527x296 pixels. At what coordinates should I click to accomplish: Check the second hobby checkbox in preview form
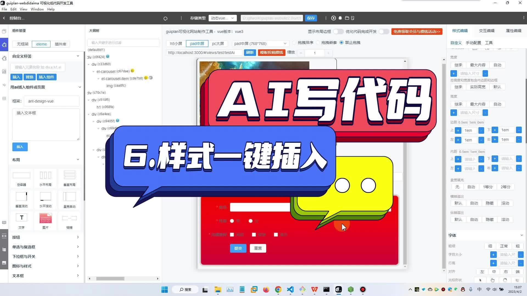point(254,235)
